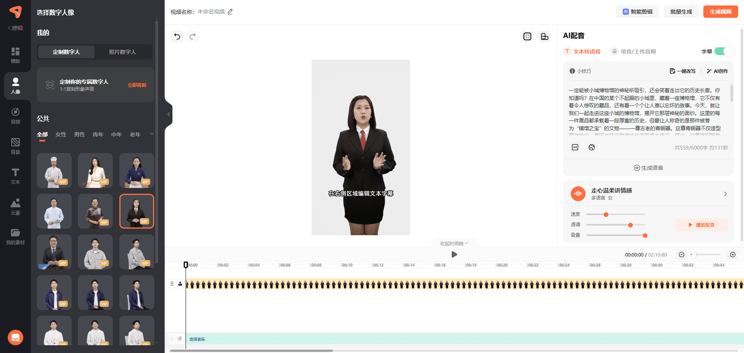Click 选择音乐 on music track
This screenshot has height=353, width=744.
[x=197, y=339]
